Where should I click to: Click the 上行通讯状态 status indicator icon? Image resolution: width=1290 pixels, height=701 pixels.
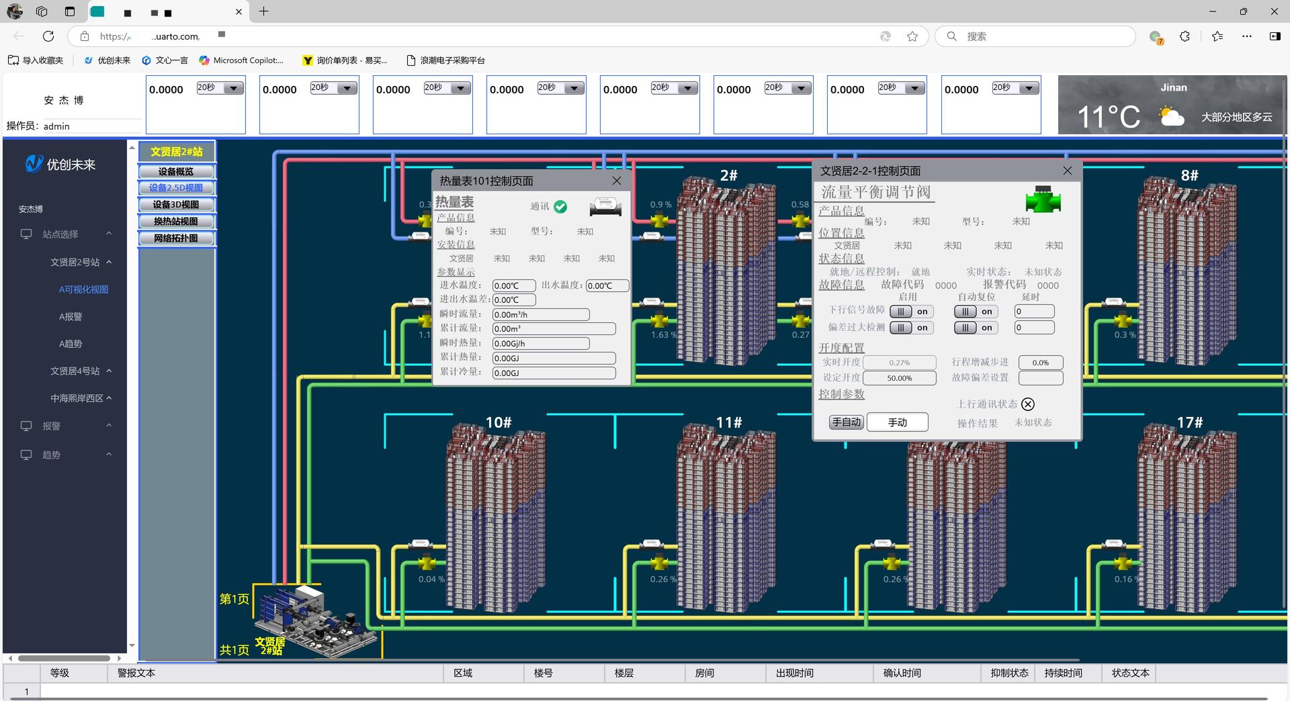[1028, 404]
